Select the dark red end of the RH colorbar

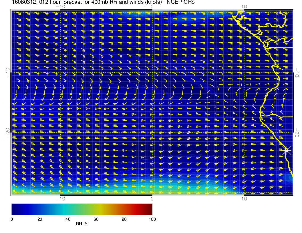tap(150, 209)
